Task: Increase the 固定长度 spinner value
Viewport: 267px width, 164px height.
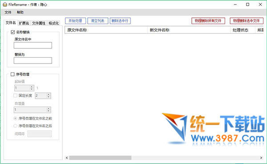Action: click(x=49, y=94)
